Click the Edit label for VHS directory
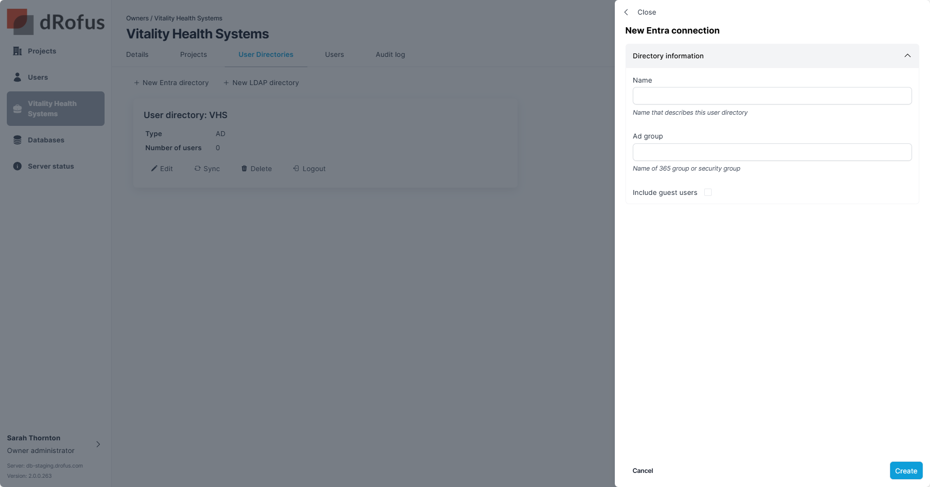This screenshot has height=487, width=930. (x=166, y=169)
